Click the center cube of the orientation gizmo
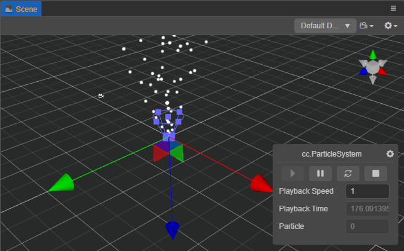 point(373,67)
